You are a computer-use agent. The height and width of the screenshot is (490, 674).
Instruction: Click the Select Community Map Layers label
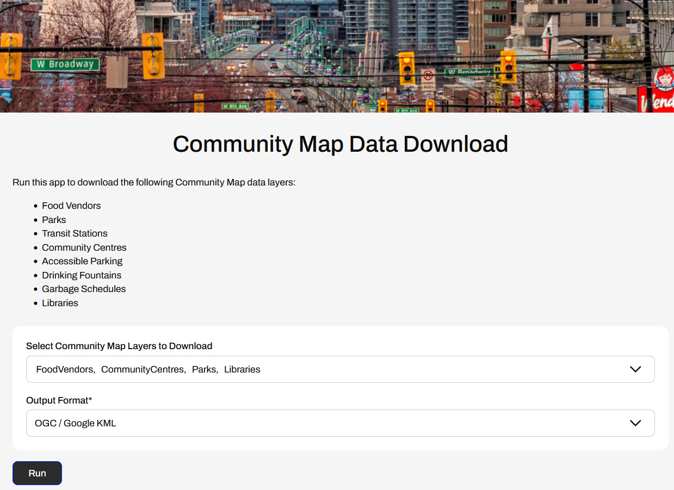point(119,346)
